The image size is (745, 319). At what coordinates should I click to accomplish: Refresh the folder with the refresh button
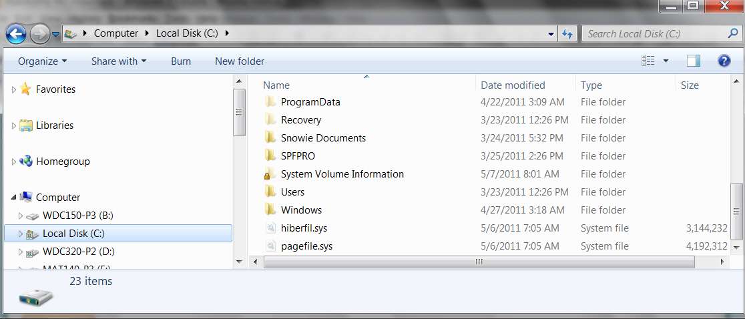(567, 34)
